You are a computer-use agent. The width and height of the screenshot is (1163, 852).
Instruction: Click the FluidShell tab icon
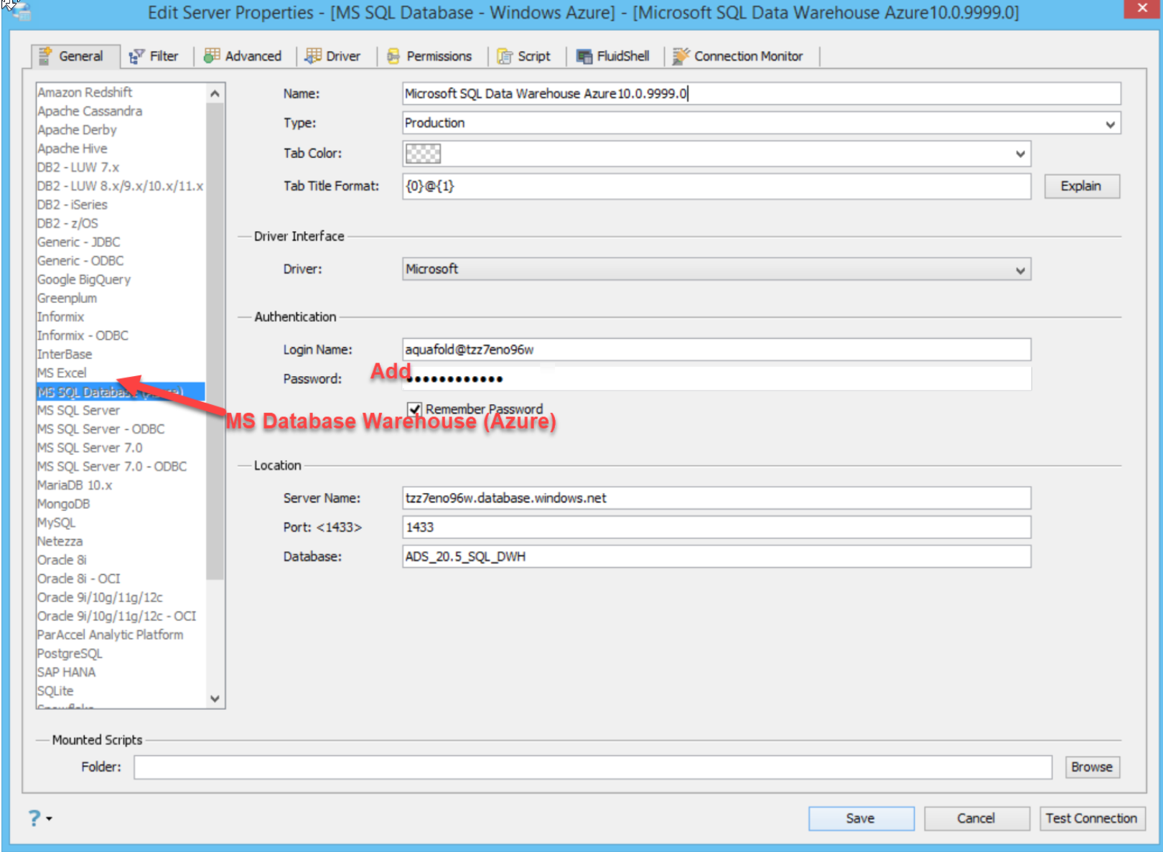(584, 56)
